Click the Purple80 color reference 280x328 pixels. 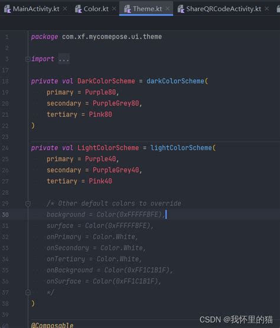tap(100, 92)
